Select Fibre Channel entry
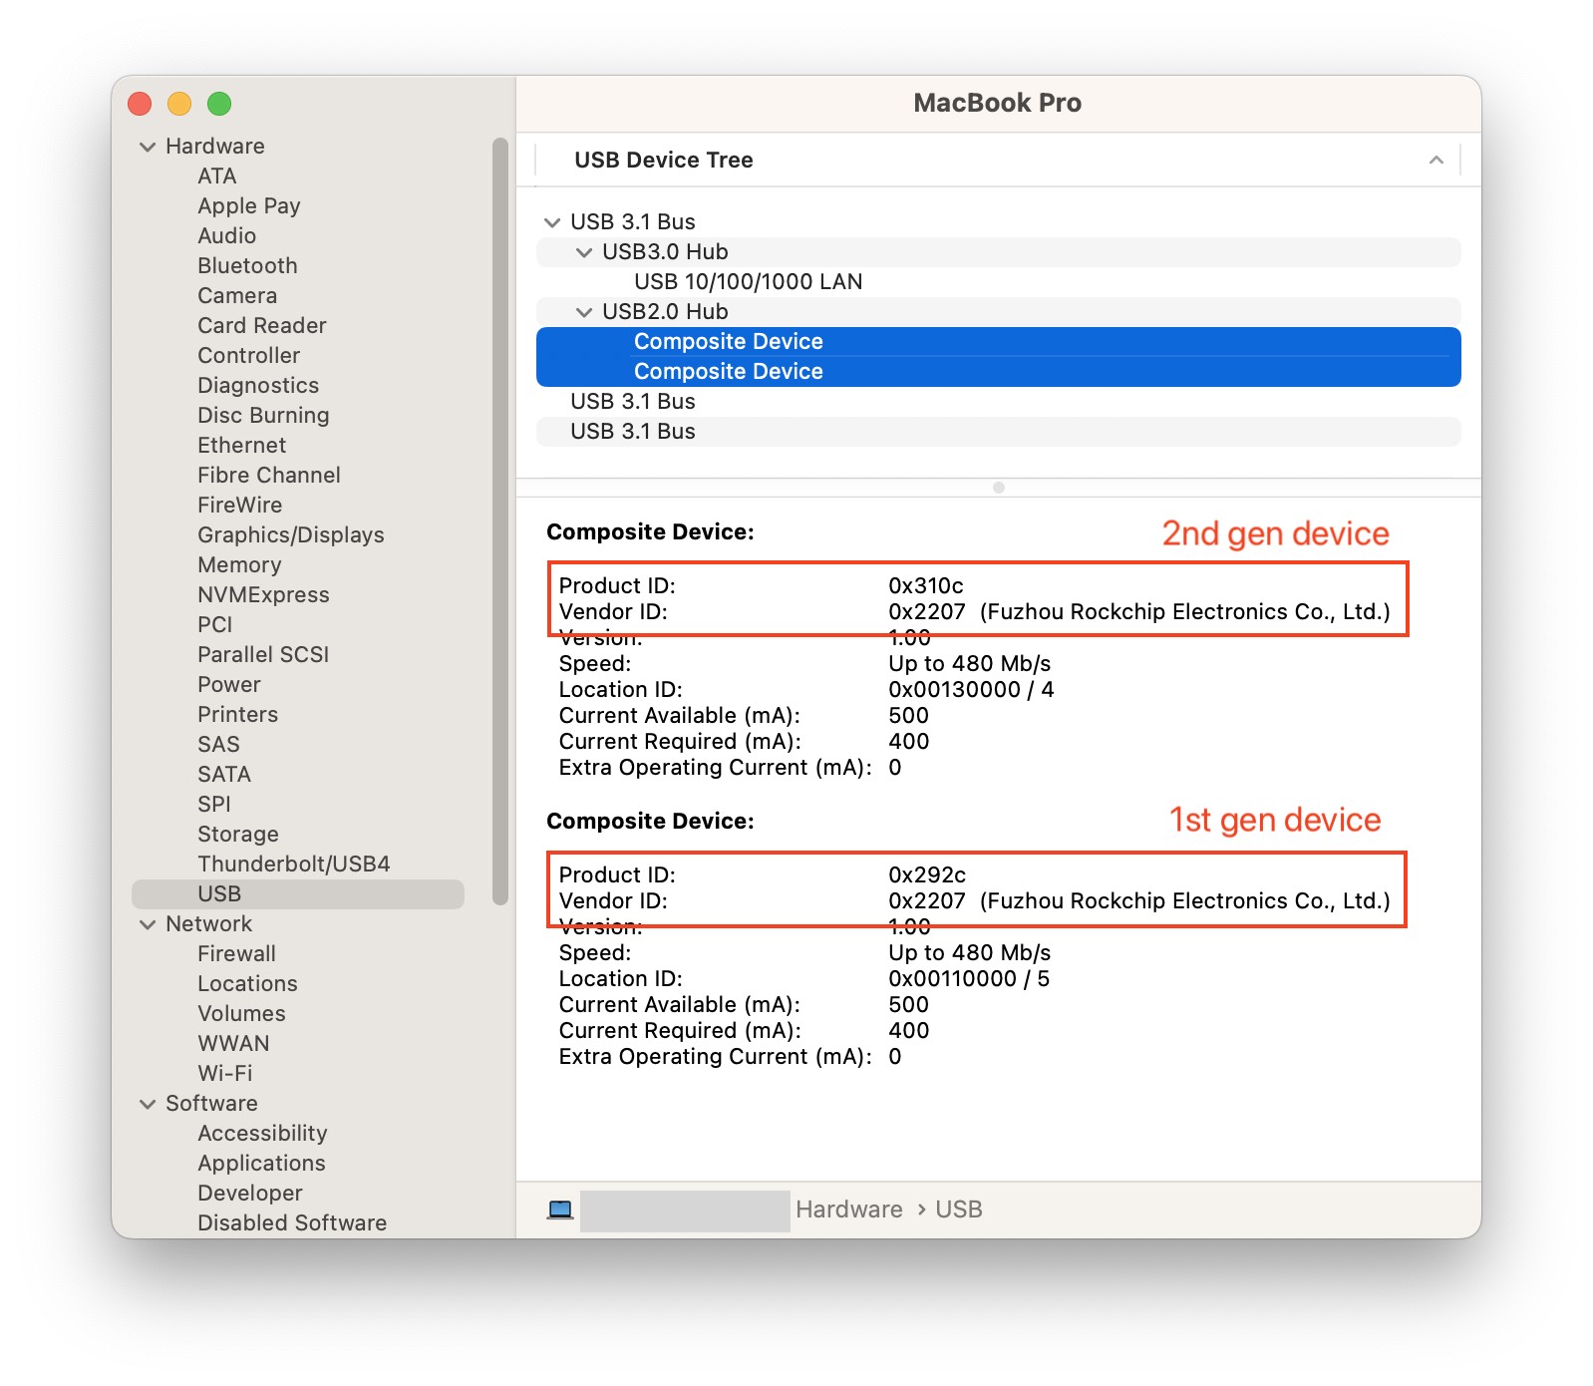The image size is (1593, 1386). pyautogui.click(x=269, y=476)
